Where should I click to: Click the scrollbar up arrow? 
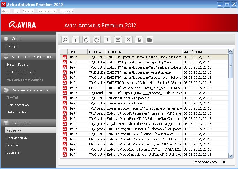230,51
